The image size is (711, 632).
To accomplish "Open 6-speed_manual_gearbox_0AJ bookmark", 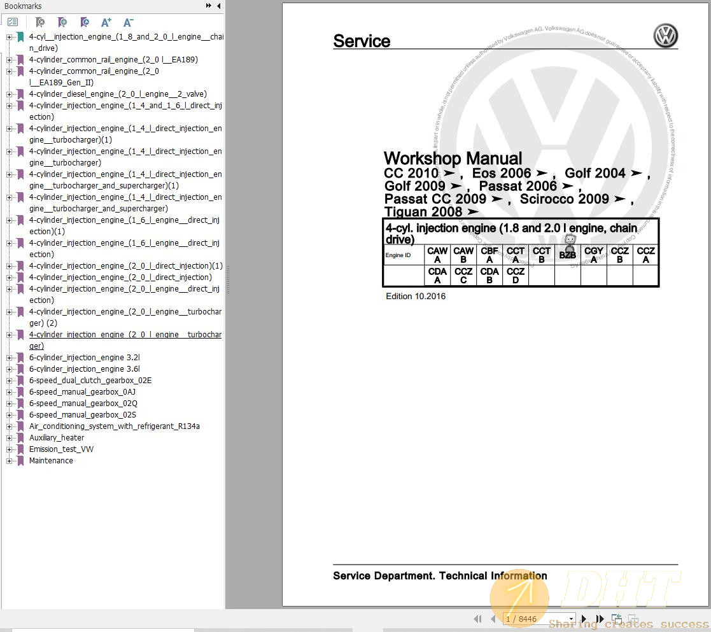I will click(x=82, y=391).
